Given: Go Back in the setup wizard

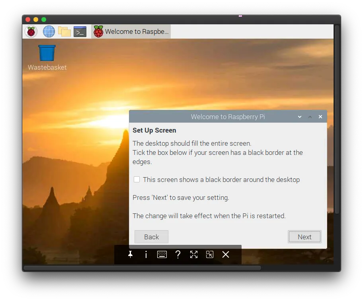Looking at the screenshot, I should pos(151,236).
